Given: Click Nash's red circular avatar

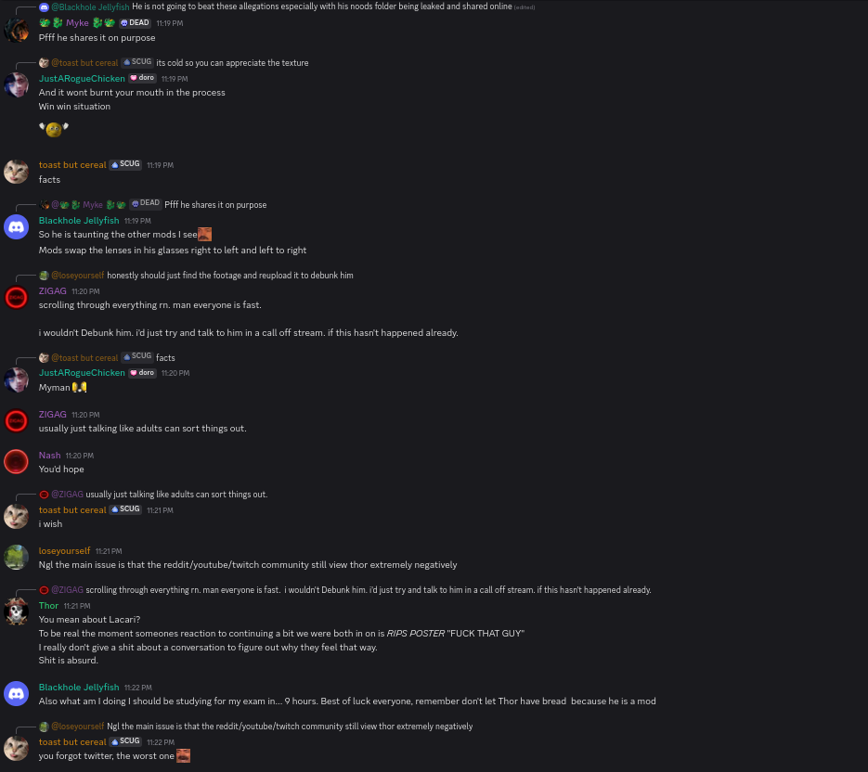Looking at the screenshot, I should tap(16, 461).
